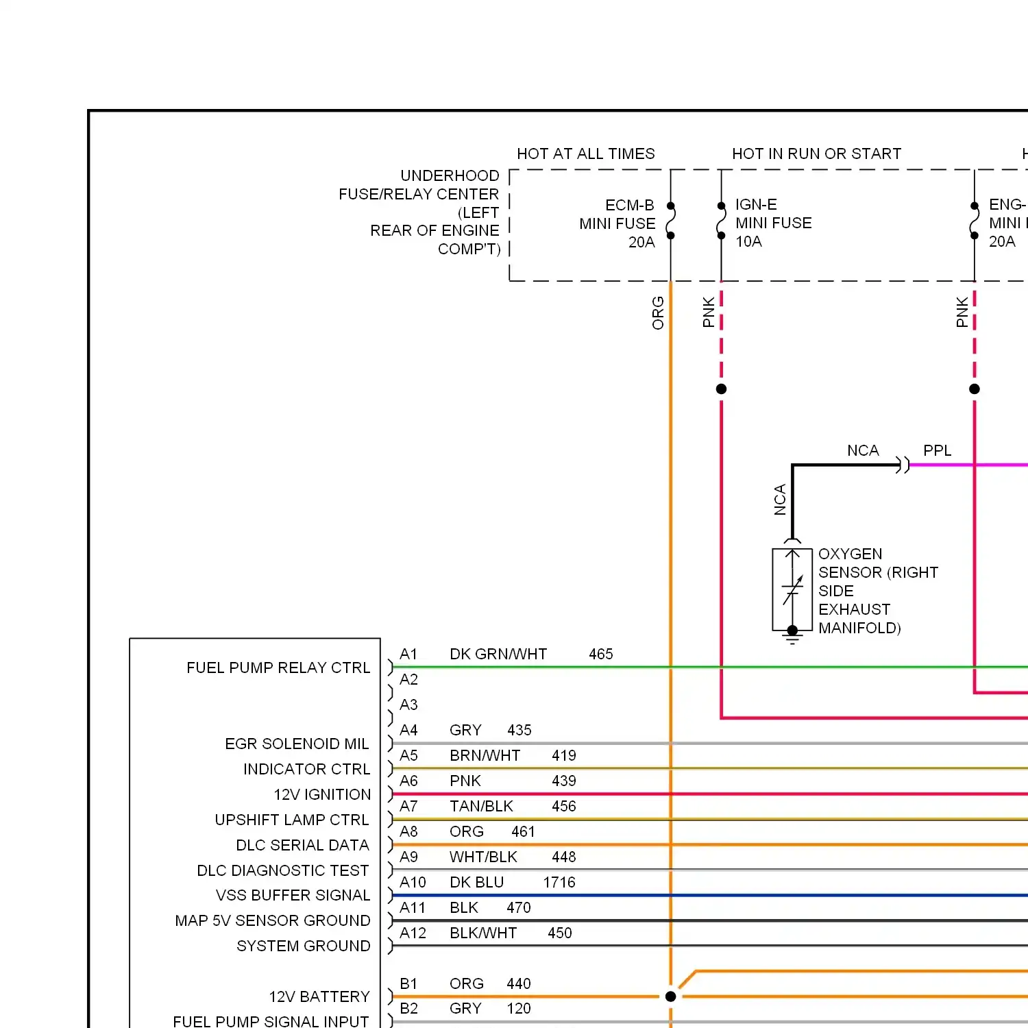The width and height of the screenshot is (1028, 1028).
Task: Click the FUEL PUMP SIGNAL INPUT label
Action: (271, 1021)
